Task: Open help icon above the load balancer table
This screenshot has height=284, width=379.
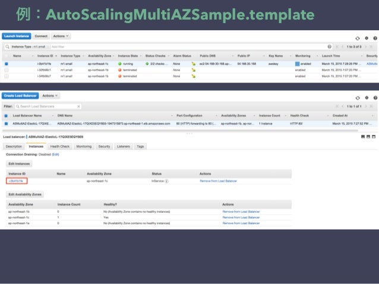Action: click(375, 98)
